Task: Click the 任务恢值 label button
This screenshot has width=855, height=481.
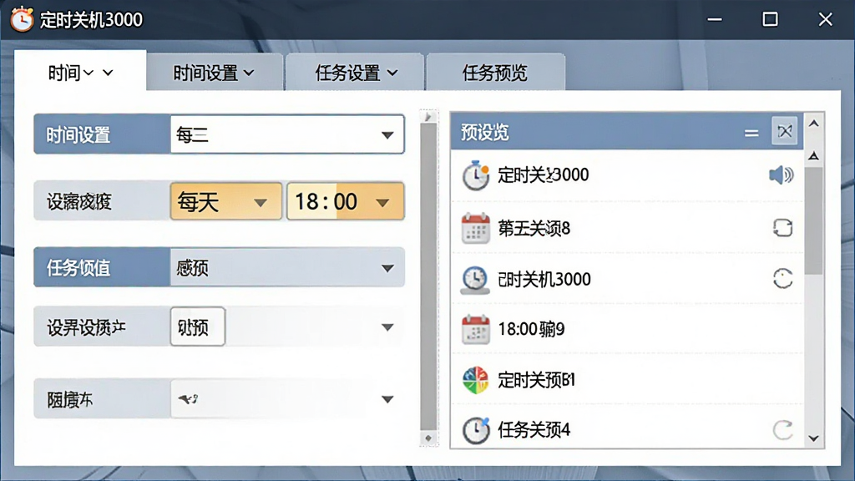Action: (x=102, y=268)
